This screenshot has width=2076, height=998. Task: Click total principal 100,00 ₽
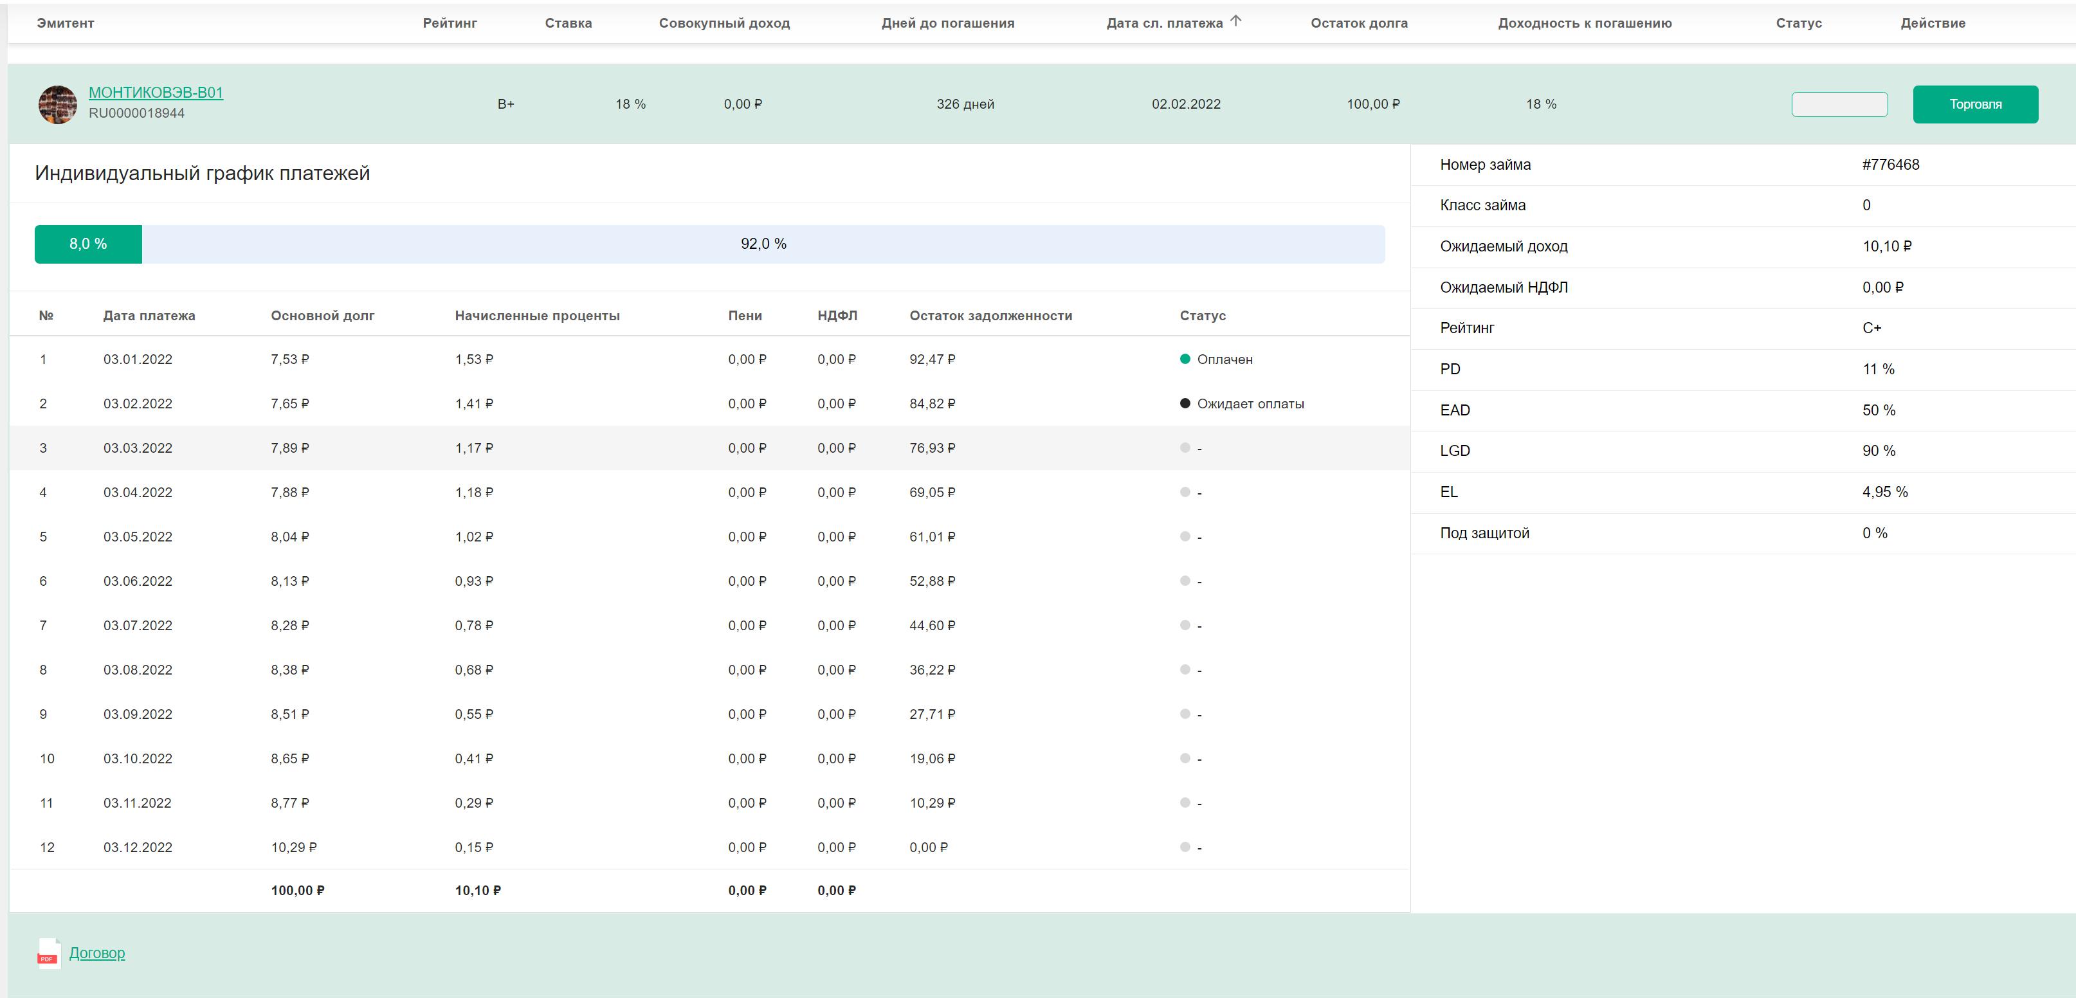click(297, 891)
